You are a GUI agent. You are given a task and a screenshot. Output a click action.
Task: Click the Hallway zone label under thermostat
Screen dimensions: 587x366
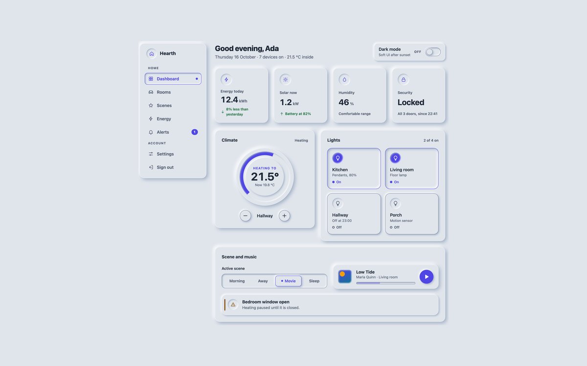265,216
